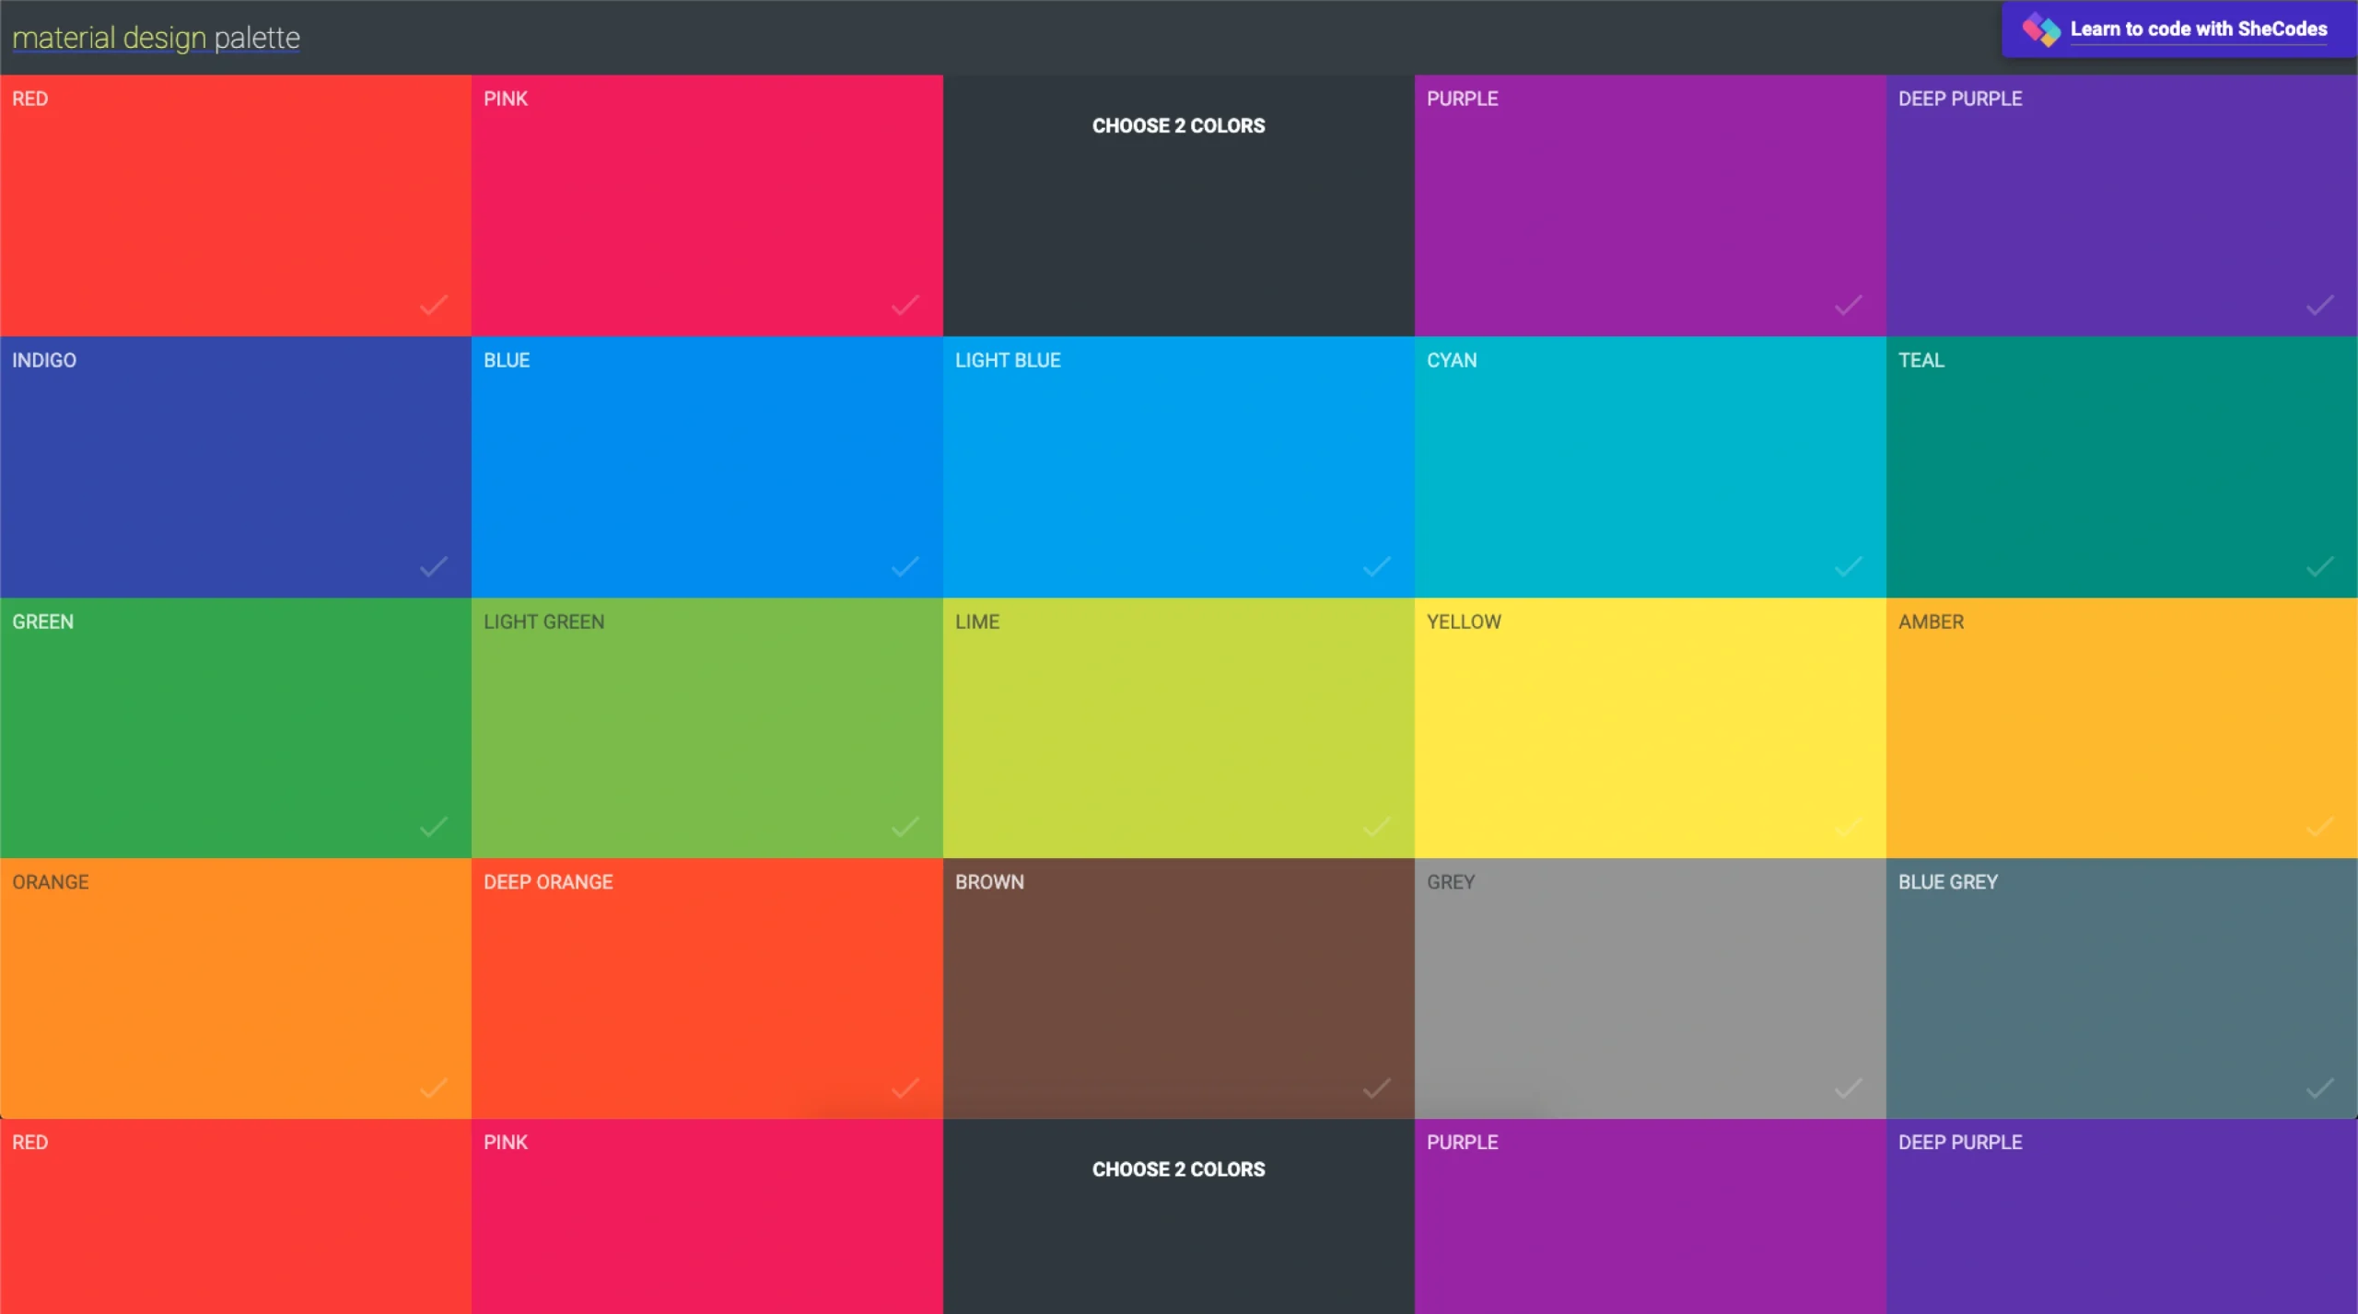Open the Learn to code with SheCodes link
Viewport: 2358px width, 1314px height.
pos(2198,29)
